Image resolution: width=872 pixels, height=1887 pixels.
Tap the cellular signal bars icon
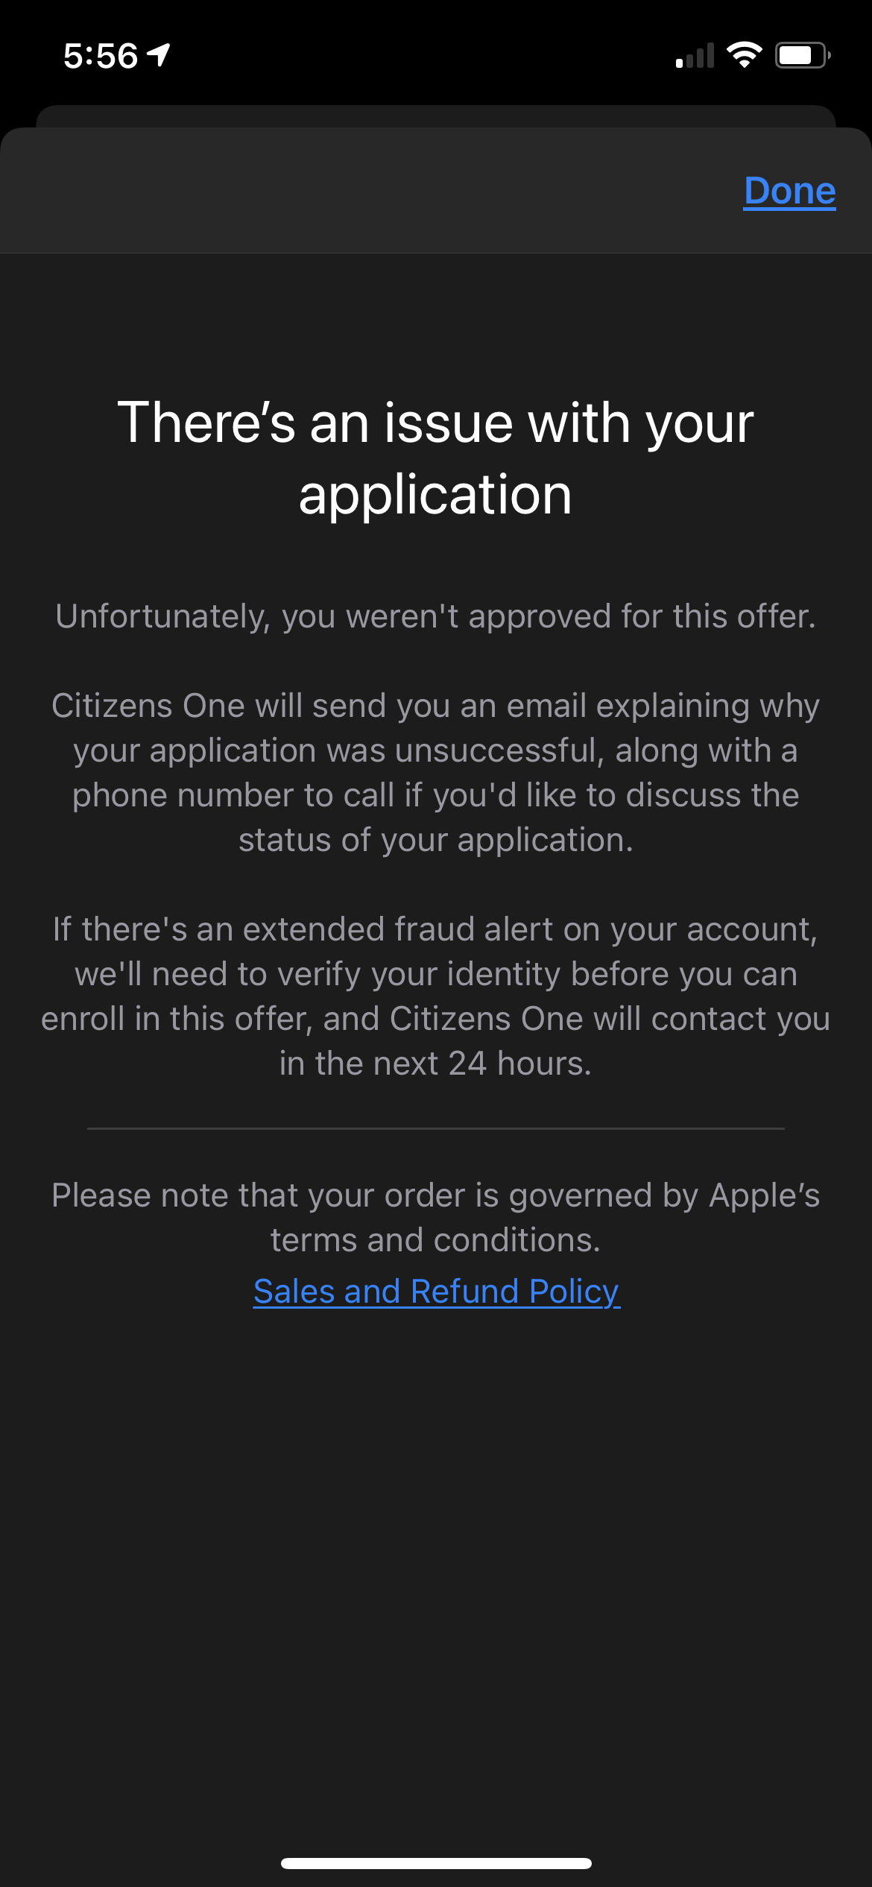pos(695,56)
